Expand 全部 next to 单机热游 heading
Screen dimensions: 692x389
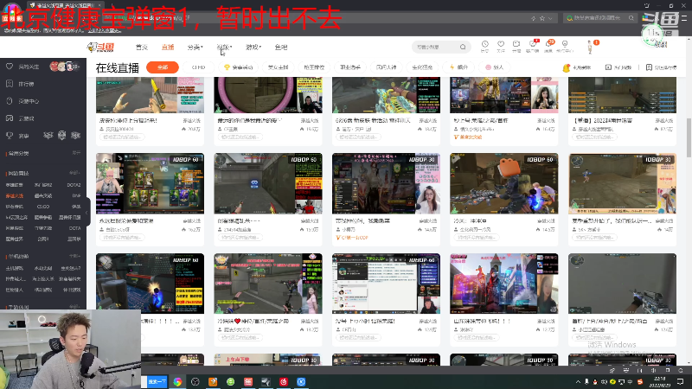tap(74, 256)
